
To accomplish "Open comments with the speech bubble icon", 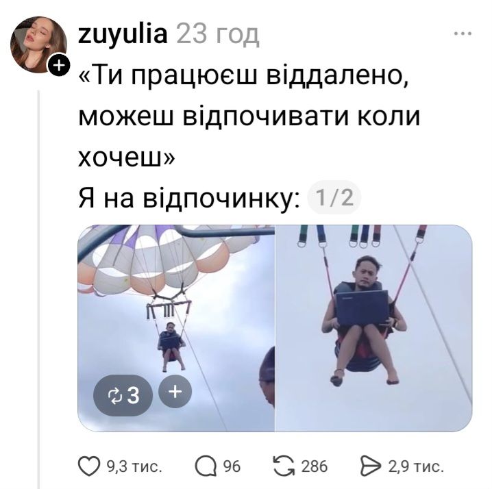I will coord(206,466).
